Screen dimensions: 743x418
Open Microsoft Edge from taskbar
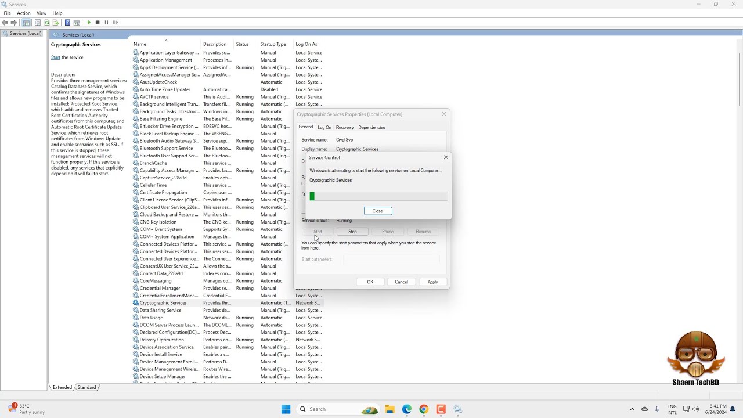[x=407, y=409]
